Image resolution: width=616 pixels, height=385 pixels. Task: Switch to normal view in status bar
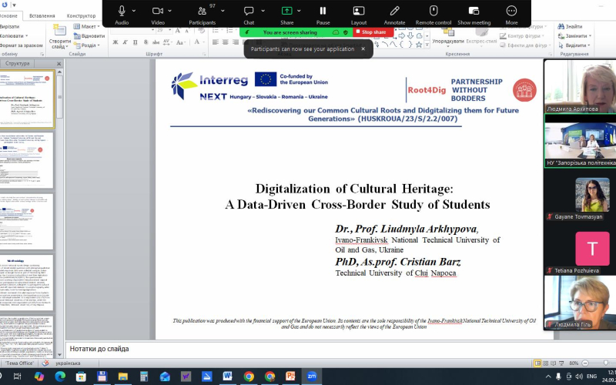point(537,363)
